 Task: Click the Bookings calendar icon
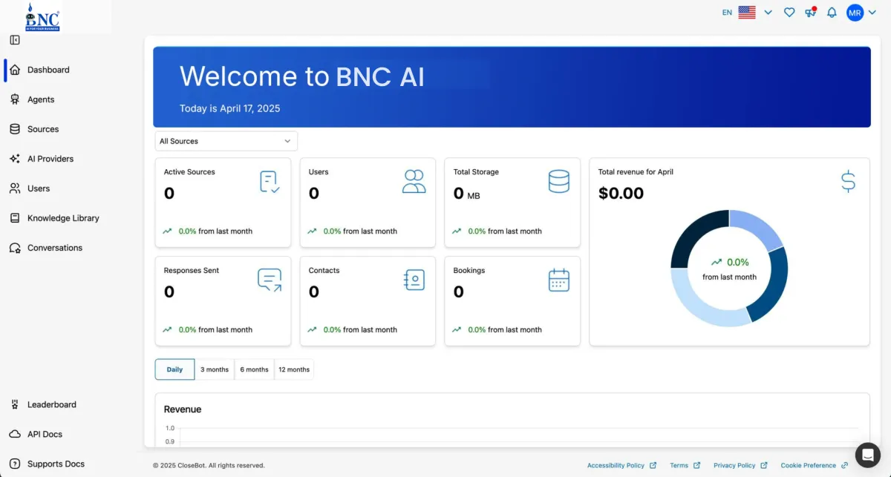click(x=559, y=280)
